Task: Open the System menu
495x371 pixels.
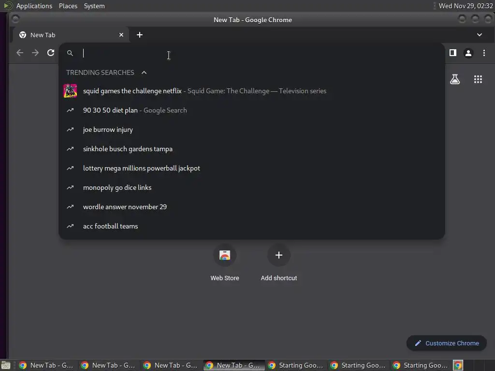Action: click(x=94, y=6)
